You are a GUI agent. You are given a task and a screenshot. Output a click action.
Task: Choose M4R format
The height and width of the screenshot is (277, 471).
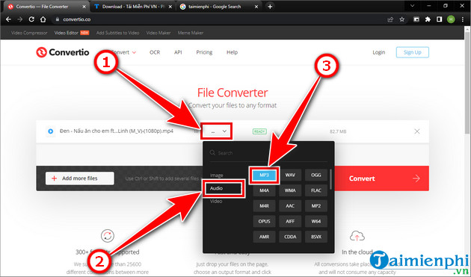pos(264,206)
